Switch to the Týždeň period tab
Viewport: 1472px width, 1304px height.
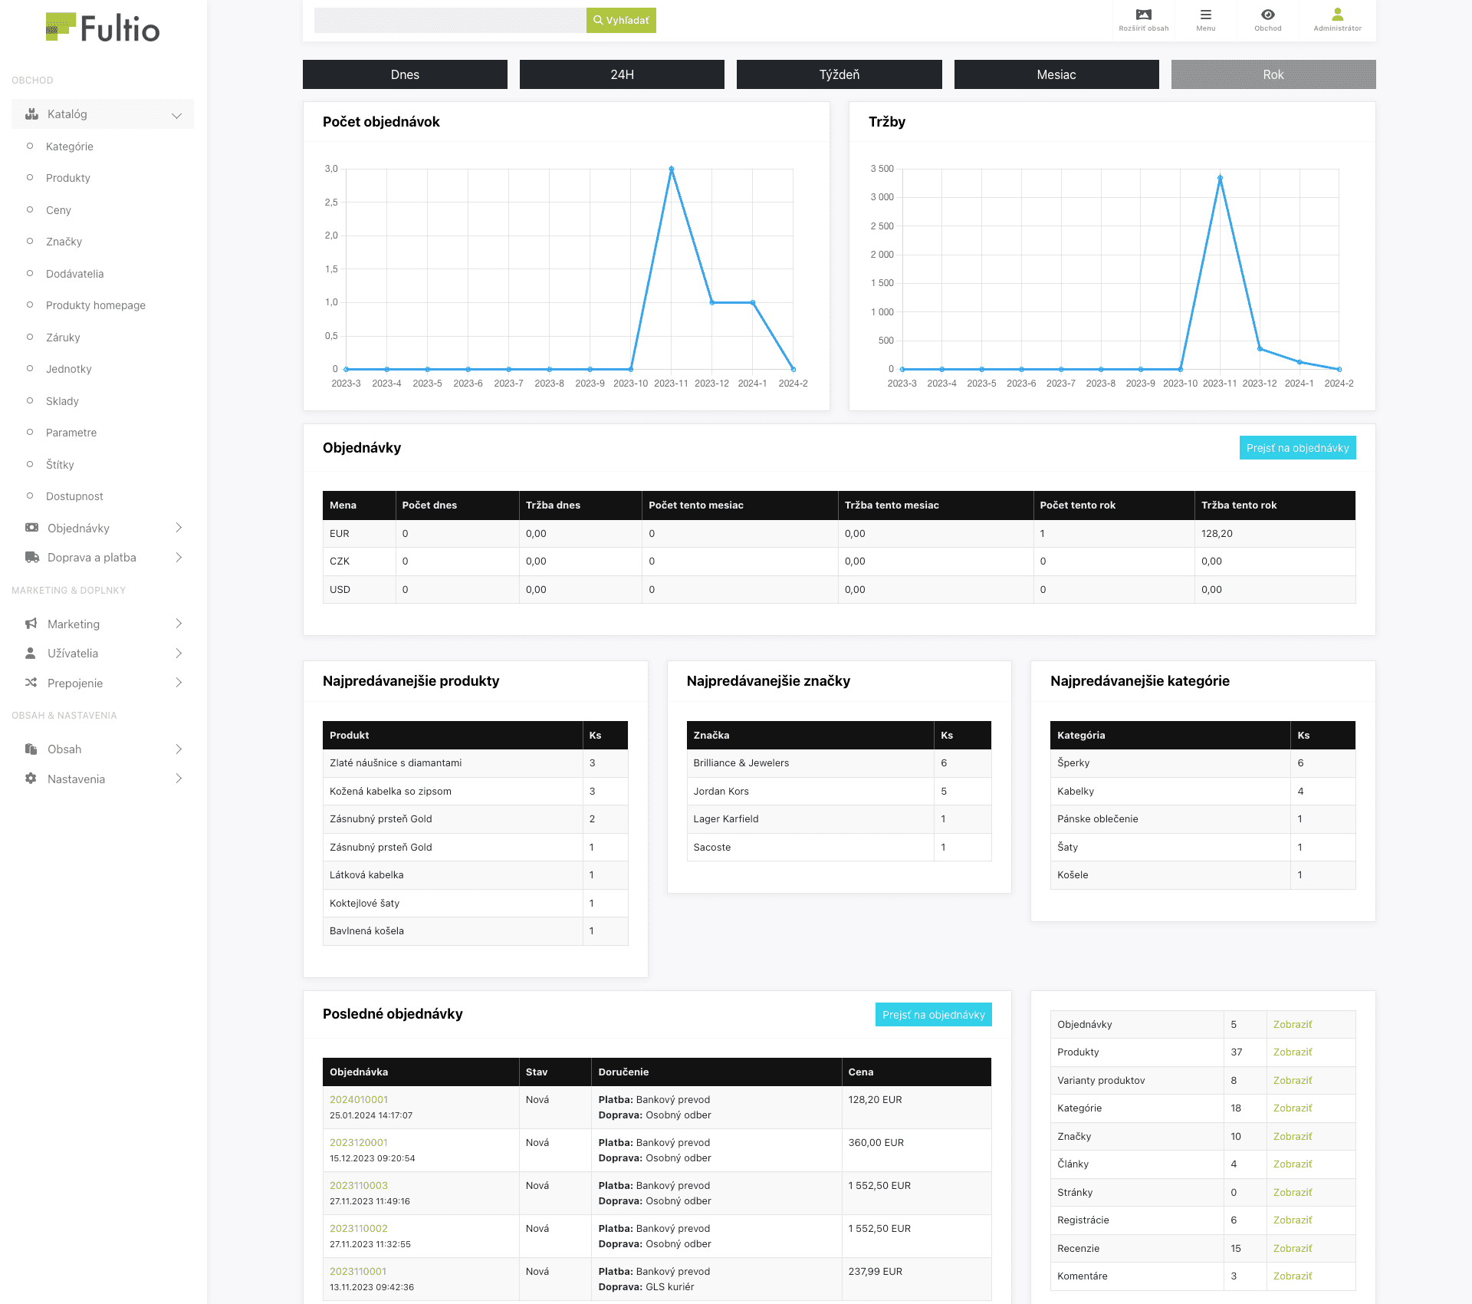click(x=839, y=74)
